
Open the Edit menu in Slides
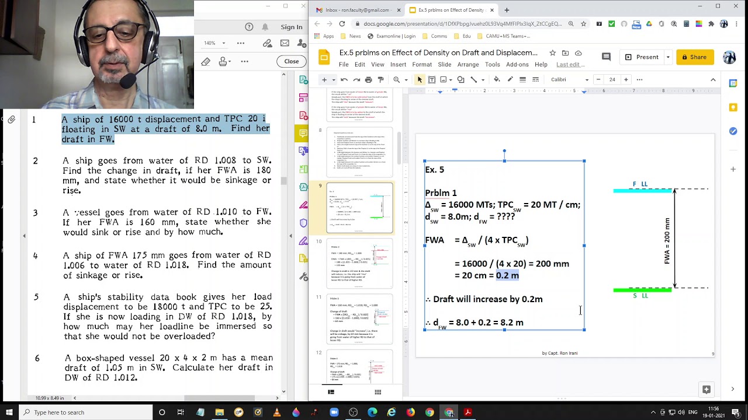[359, 64]
